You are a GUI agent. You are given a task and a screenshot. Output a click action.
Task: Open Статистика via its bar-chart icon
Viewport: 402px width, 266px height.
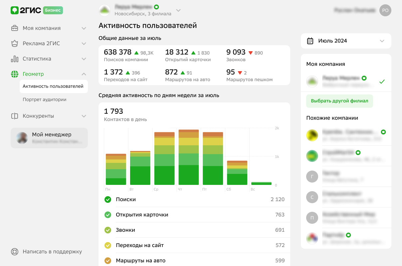tap(14, 59)
